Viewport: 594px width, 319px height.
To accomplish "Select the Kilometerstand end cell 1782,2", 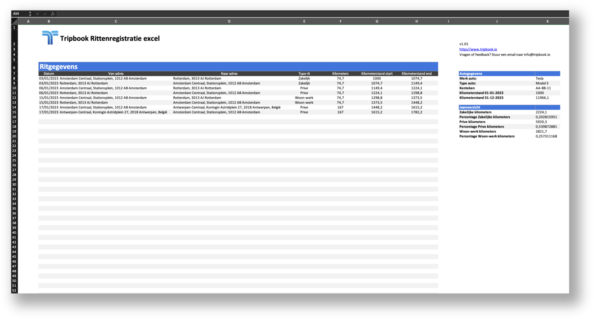I will point(416,112).
